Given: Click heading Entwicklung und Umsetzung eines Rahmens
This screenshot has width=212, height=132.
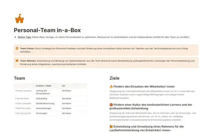Looking at the screenshot, I should pos(146,128).
